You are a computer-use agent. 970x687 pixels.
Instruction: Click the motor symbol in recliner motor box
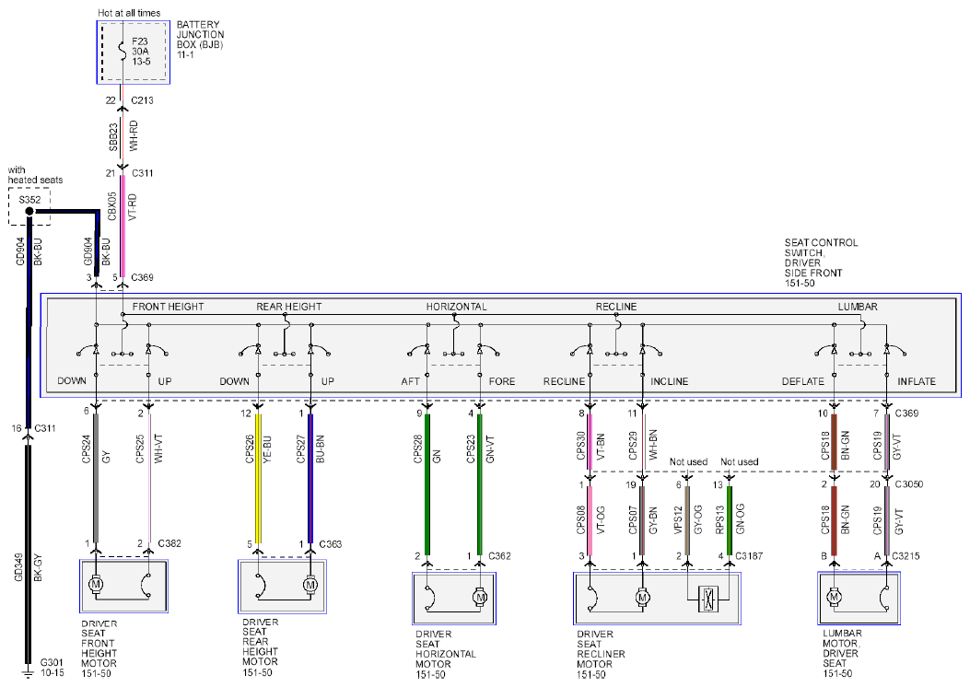coord(642,598)
